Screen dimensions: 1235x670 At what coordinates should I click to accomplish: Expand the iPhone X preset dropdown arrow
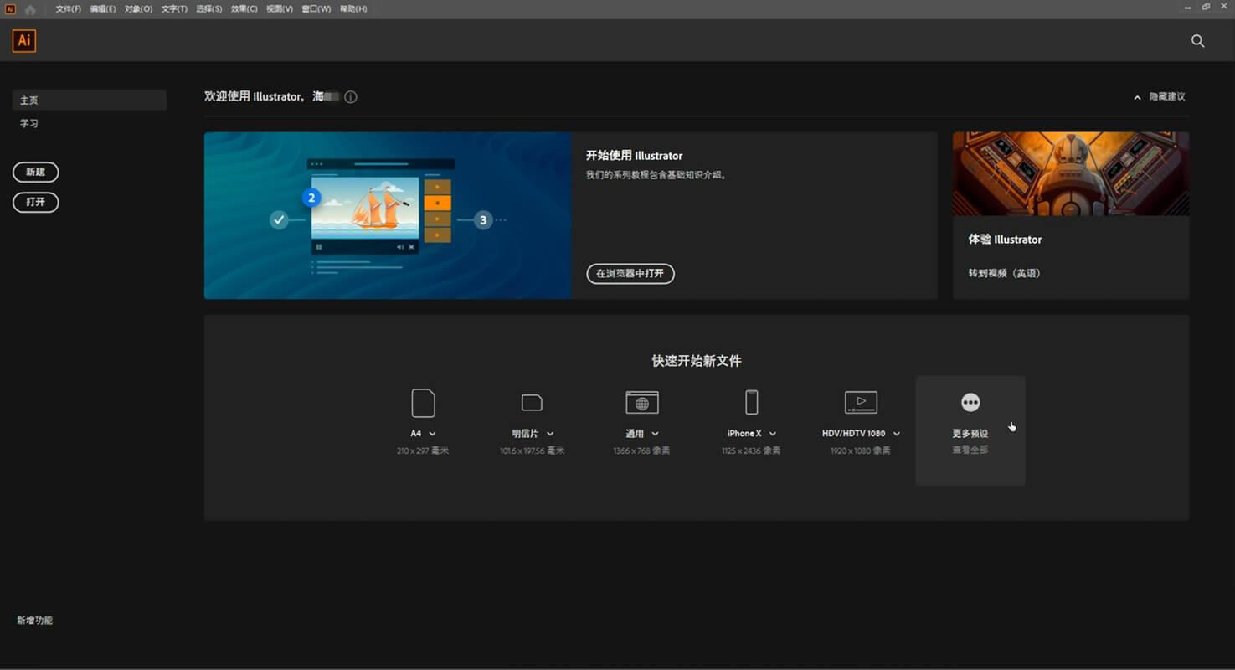click(772, 434)
